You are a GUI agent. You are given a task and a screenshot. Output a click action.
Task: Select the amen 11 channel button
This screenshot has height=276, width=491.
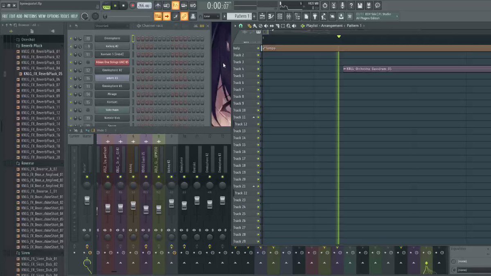point(112,78)
